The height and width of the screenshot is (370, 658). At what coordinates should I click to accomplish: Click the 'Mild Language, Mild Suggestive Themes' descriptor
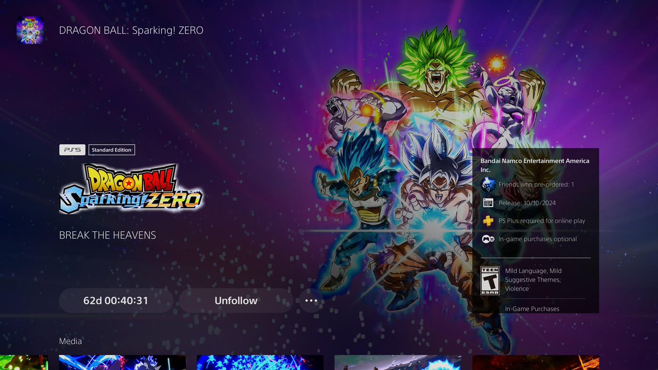pos(533,280)
